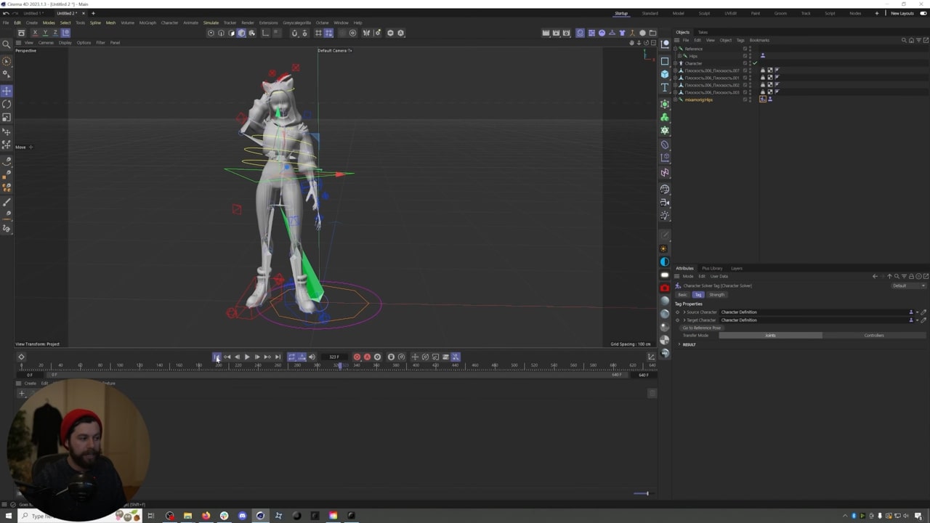This screenshot has height=523, width=930.
Task: Select the Scale tool in left toolbar
Action: point(7,117)
